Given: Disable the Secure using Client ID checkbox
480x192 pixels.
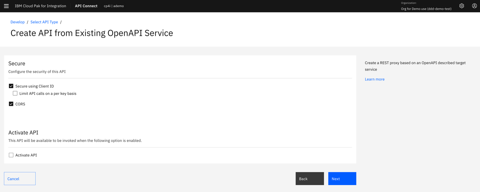Looking at the screenshot, I should click(x=11, y=86).
